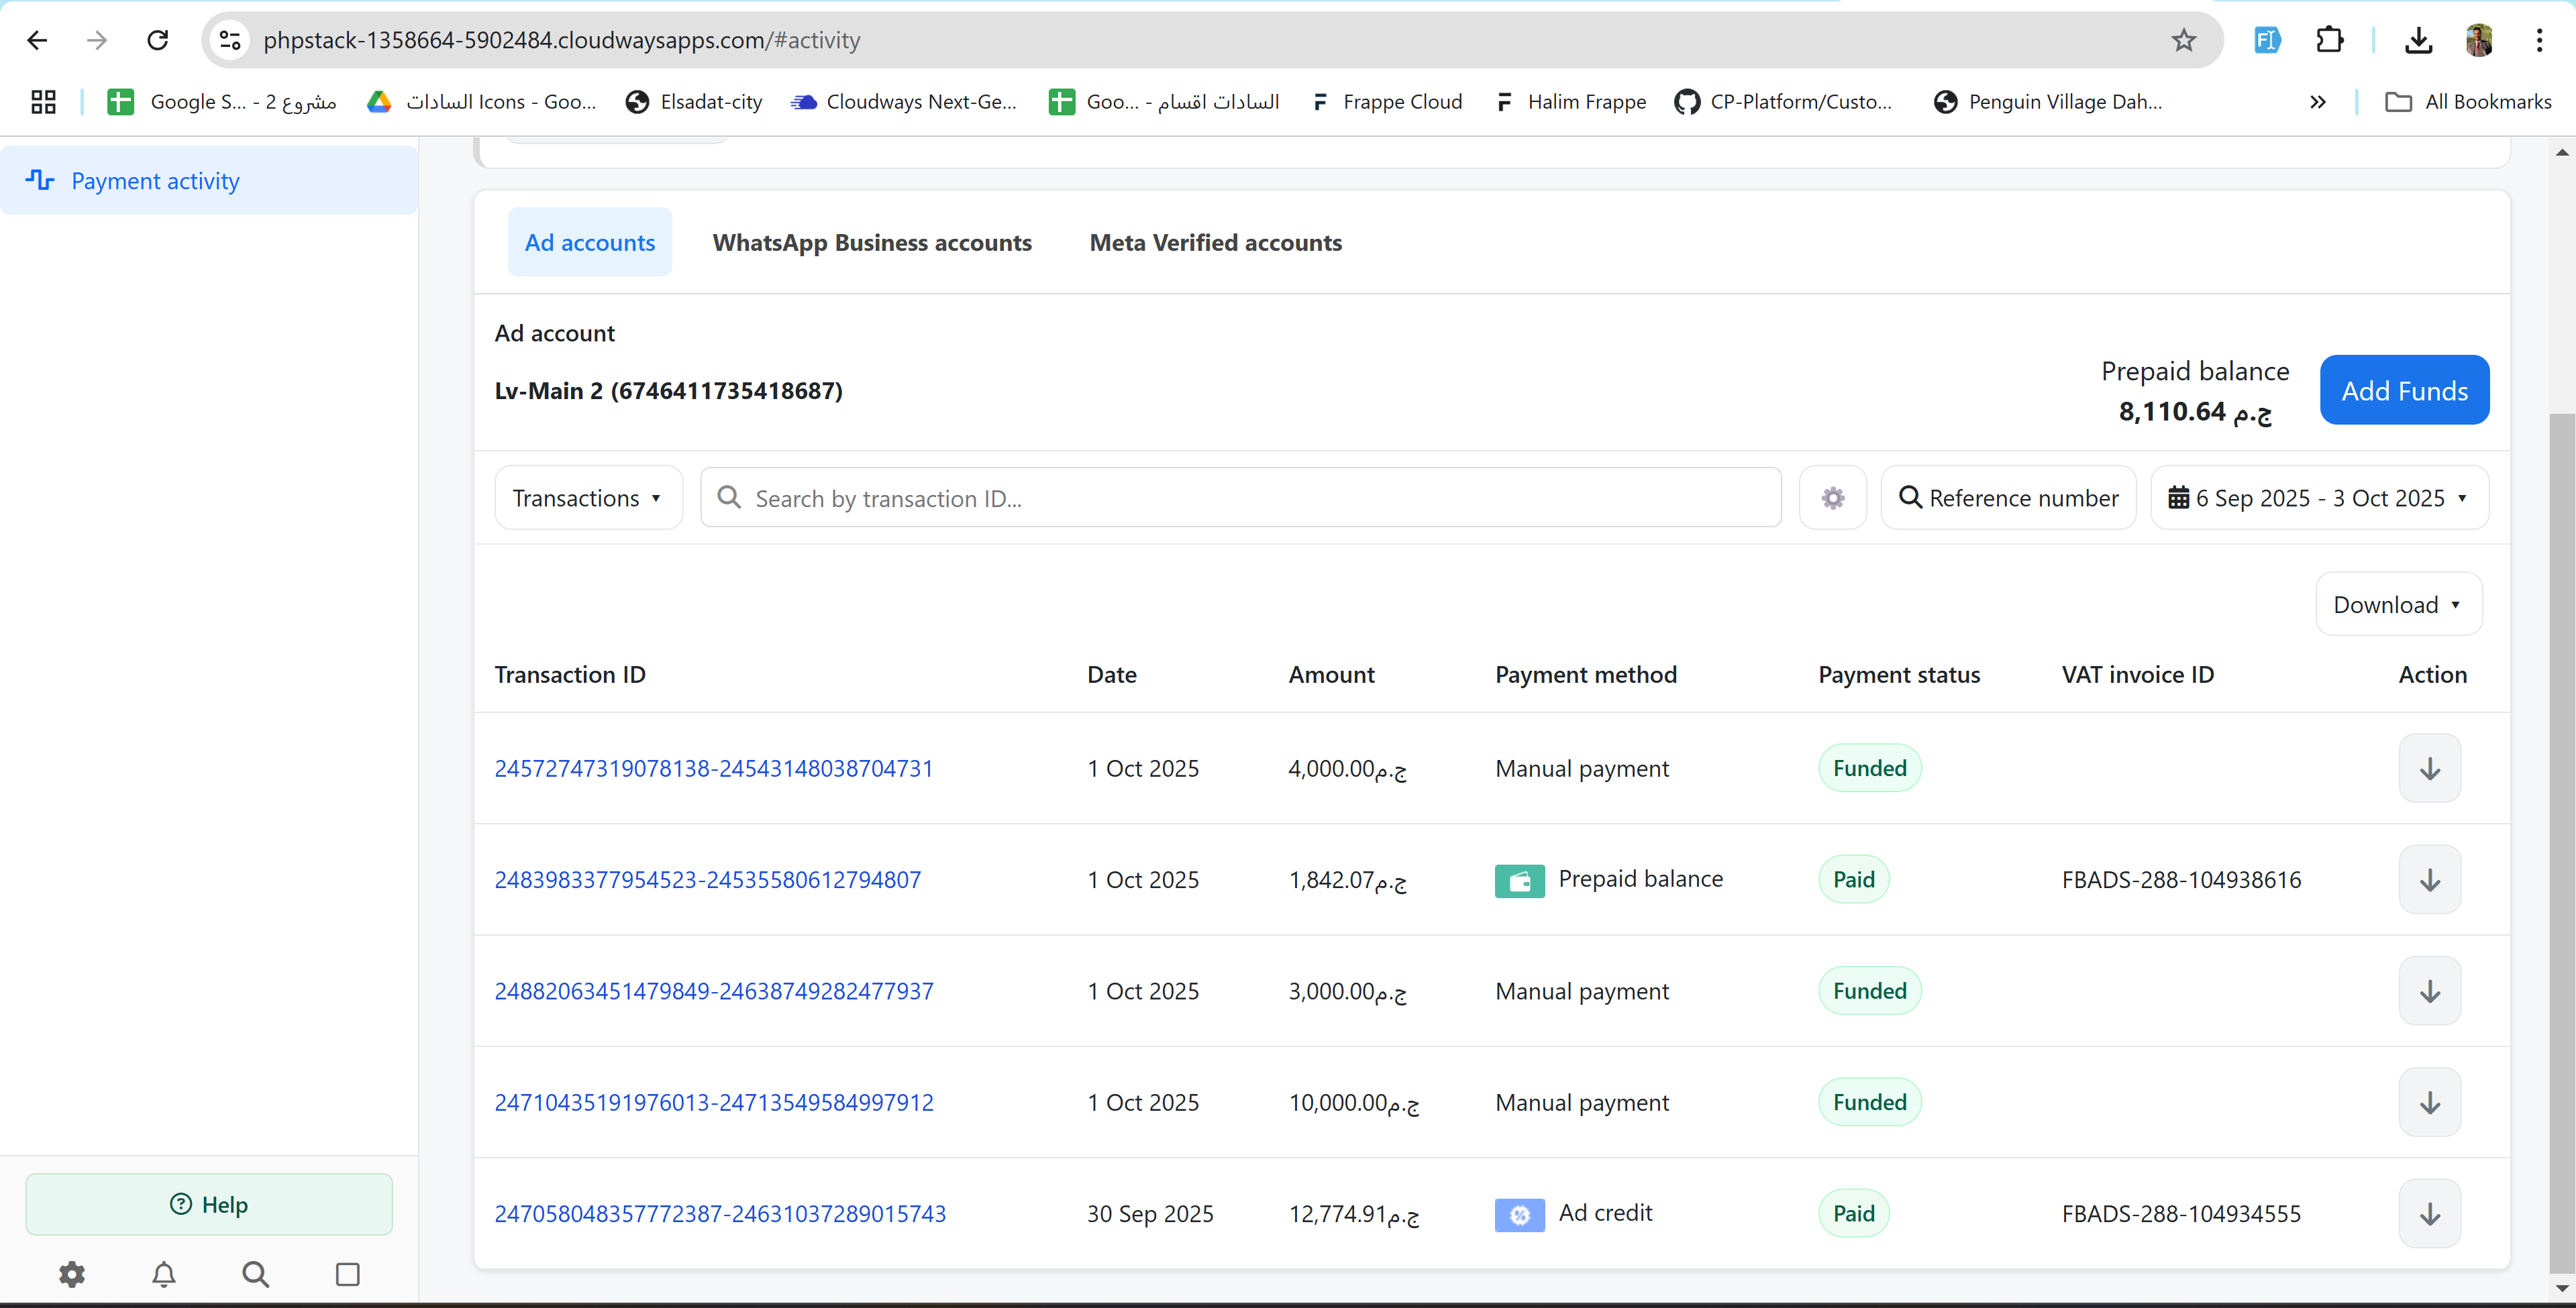The image size is (2576, 1308).
Task: Switch to Meta Verified accounts tab
Action: tap(1216, 243)
